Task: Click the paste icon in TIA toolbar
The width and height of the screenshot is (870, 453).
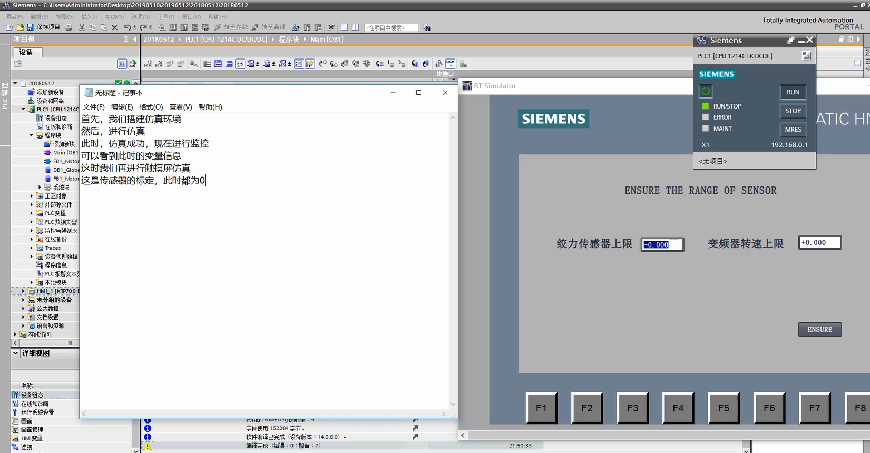Action: pyautogui.click(x=104, y=27)
